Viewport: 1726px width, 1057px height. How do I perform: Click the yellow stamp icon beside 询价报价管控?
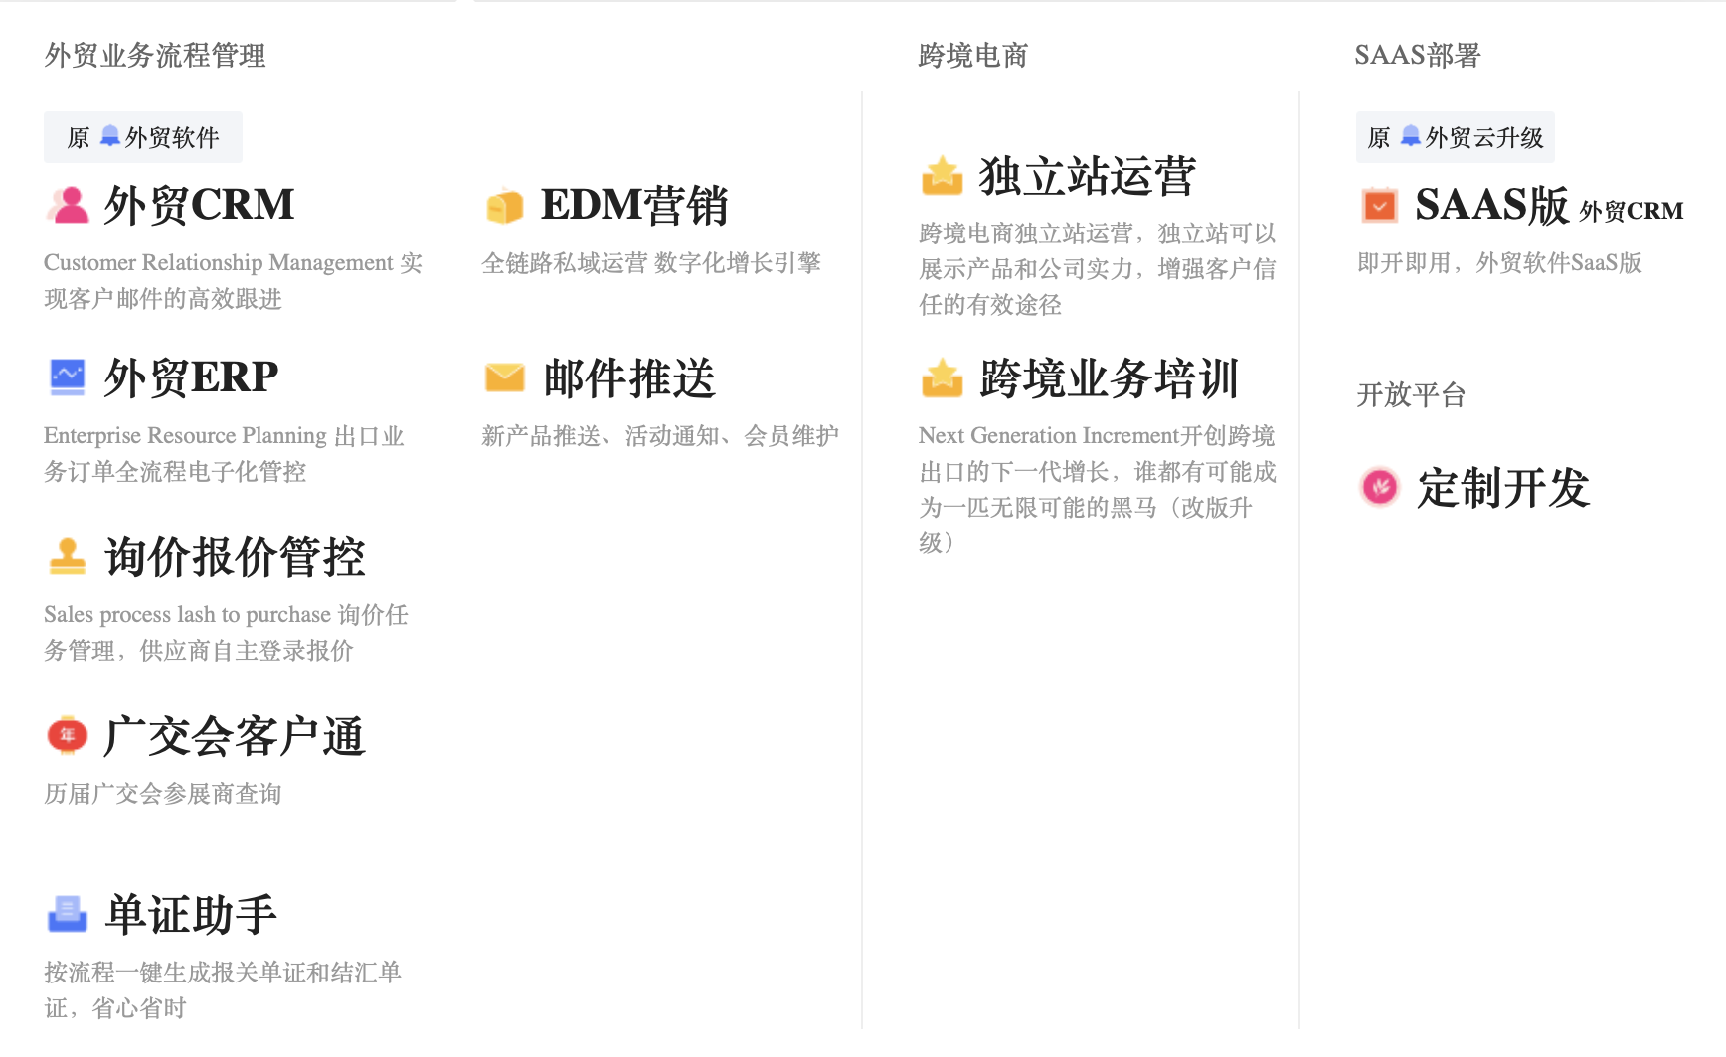[68, 556]
